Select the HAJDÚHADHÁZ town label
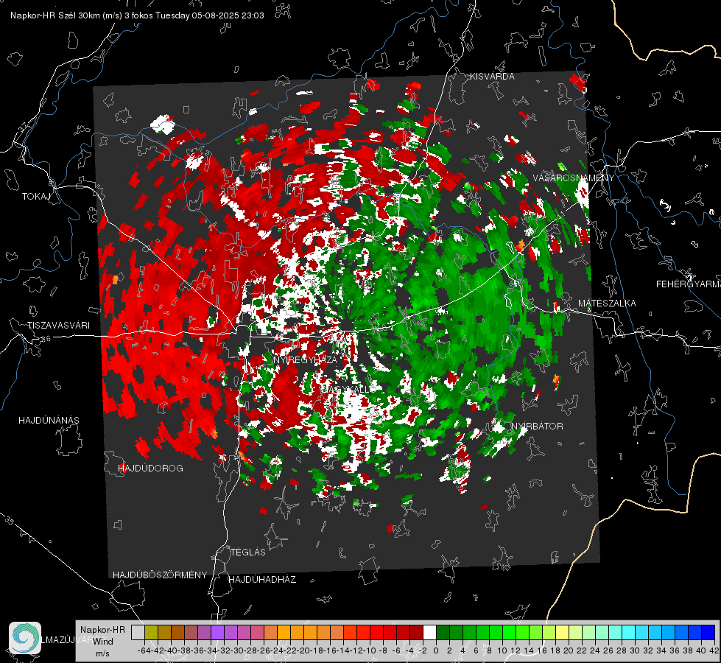Screen dimensions: 721x663 coord(262,579)
